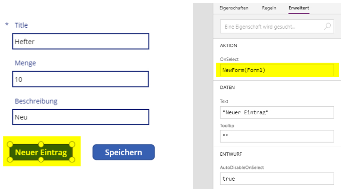
Task: Switch to the Eigenschaften tab
Action: [234, 8]
